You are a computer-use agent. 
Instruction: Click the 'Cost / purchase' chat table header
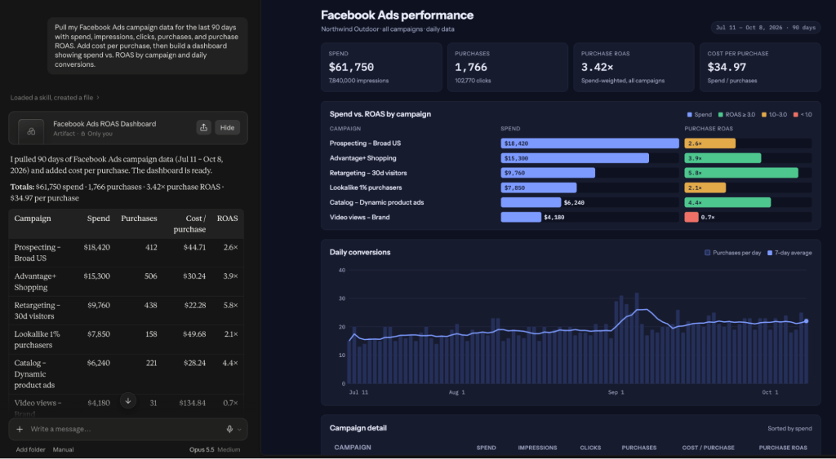pos(189,223)
